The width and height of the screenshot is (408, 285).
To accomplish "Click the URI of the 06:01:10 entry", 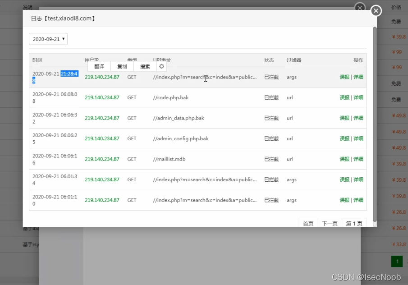I will [205, 200].
